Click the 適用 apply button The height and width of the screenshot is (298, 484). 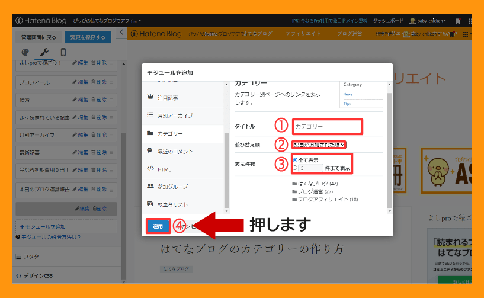coord(158,226)
